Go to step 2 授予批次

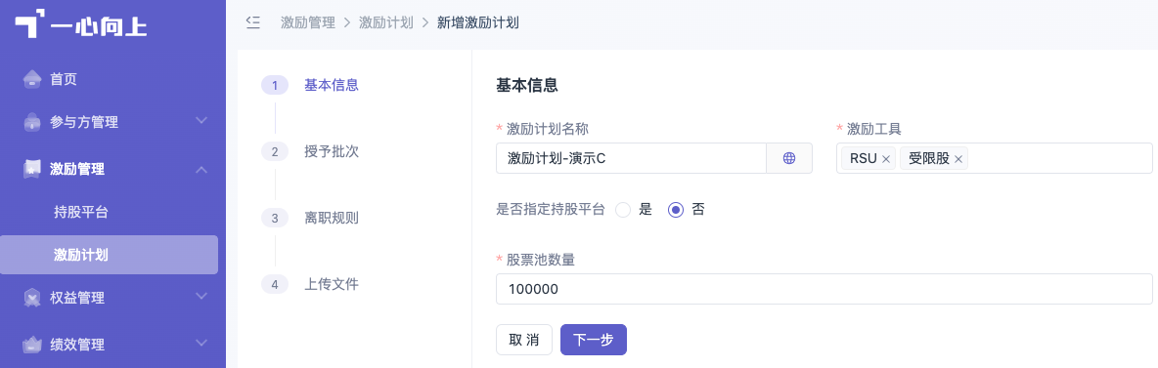[310, 151]
